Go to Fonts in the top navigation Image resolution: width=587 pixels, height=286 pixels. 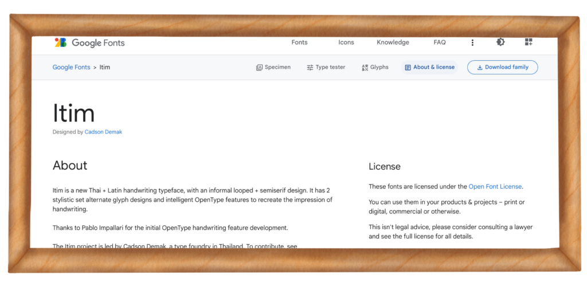tap(299, 42)
